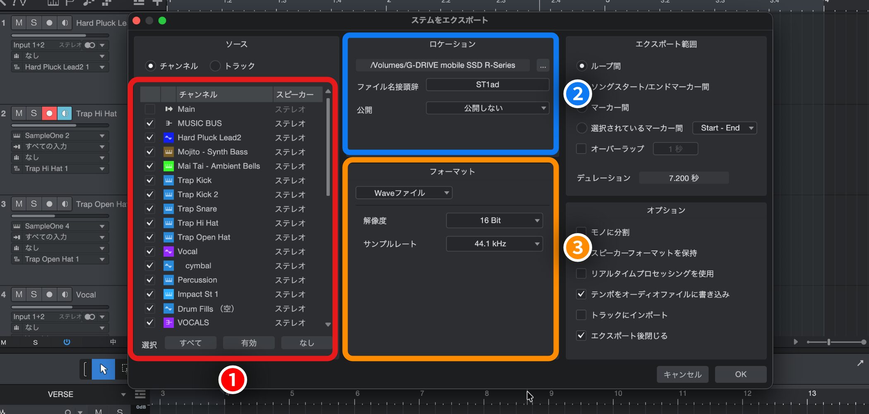Select the arrow tool in toolbar
This screenshot has width=869, height=414.
point(103,368)
